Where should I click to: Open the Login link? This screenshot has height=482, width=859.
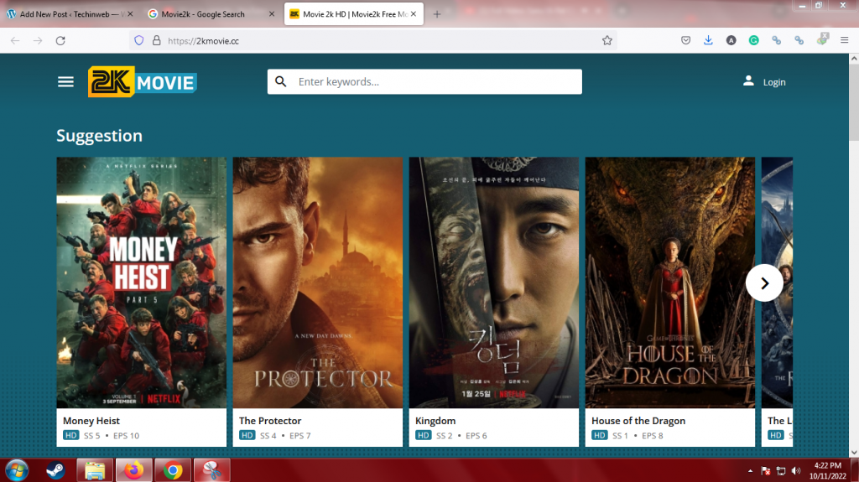tap(774, 82)
